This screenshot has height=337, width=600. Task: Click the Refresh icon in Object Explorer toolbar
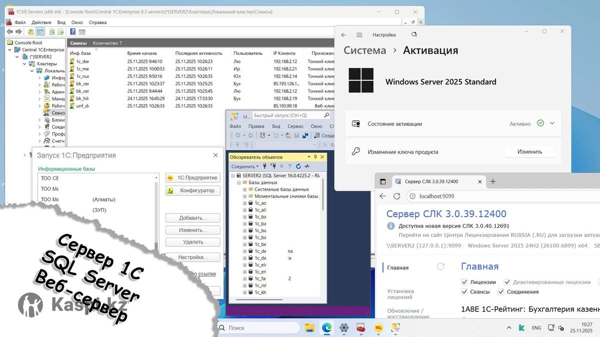pos(298,166)
